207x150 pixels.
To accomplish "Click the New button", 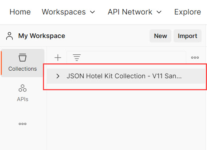I will click(160, 36).
